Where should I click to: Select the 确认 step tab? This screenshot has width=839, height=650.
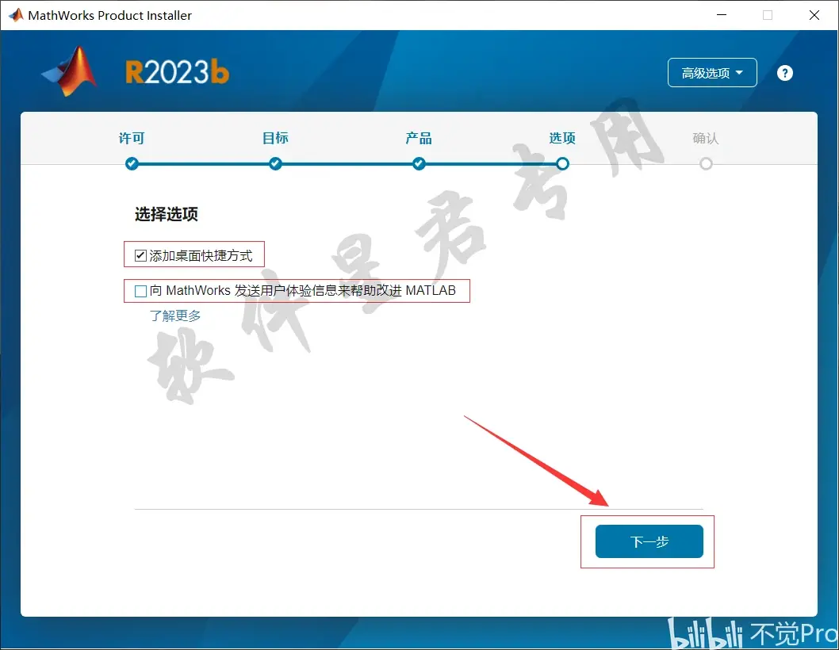tap(706, 139)
